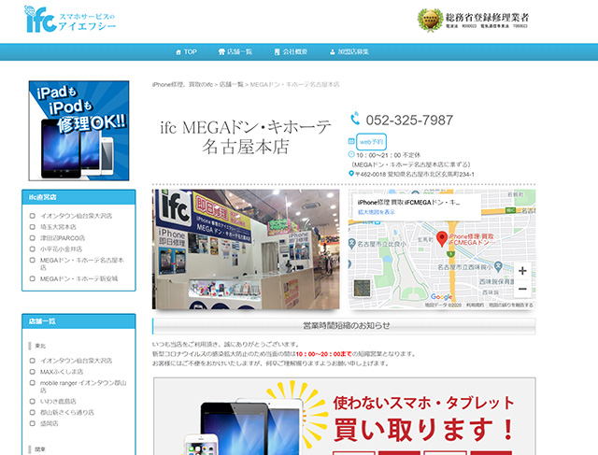Select MAXふくしま店 in 店舗一覧 list
Screen dimensions: 598x455
point(62,372)
